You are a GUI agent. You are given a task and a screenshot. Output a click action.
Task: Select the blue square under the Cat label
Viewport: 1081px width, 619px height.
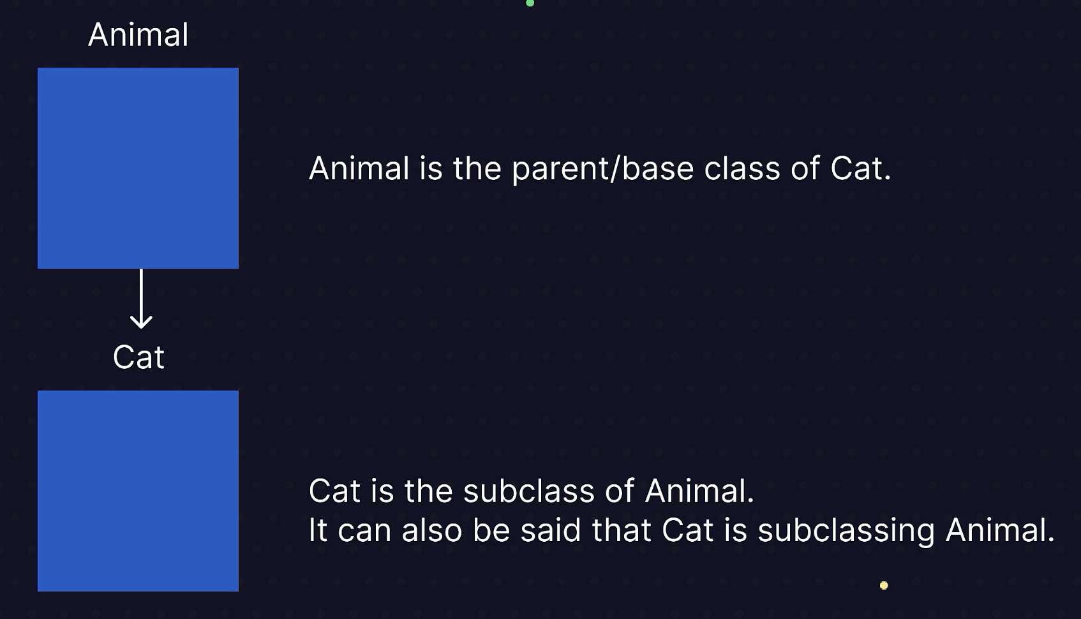click(138, 491)
